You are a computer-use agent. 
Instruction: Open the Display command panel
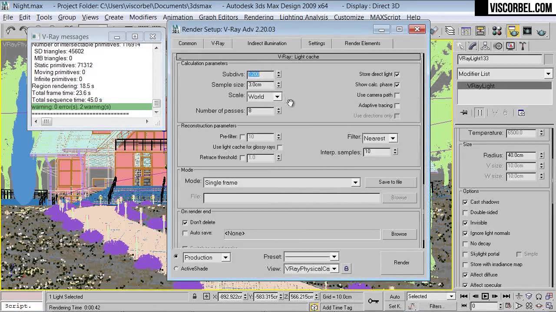point(510,46)
